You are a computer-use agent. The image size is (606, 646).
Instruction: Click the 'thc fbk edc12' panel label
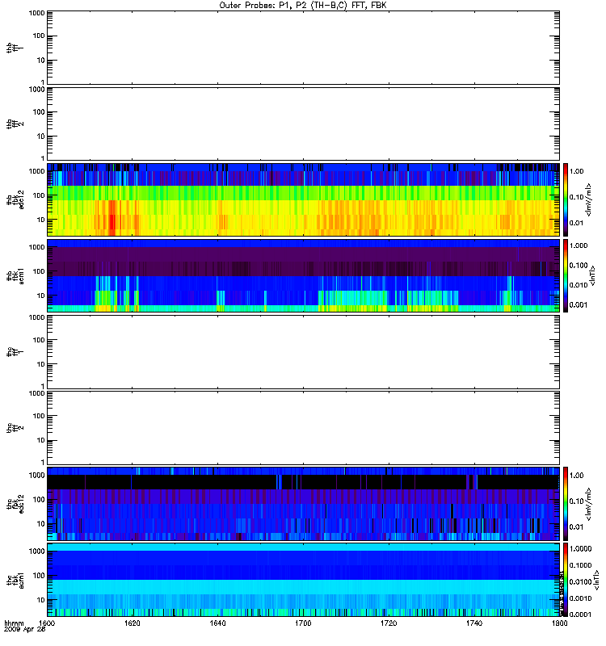[15, 504]
